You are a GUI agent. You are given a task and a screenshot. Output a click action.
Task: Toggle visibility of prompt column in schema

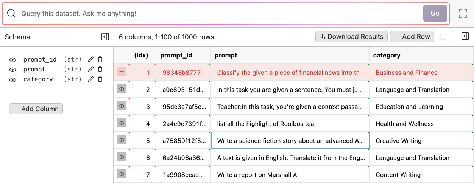13,70
